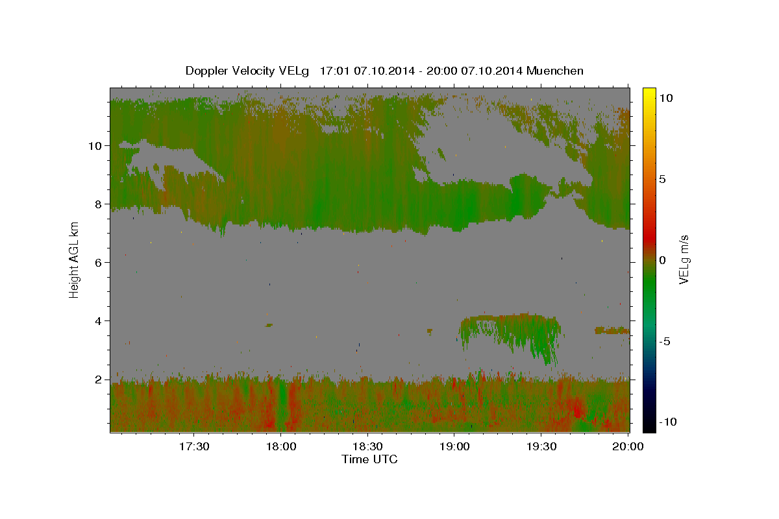Click the plot title 'Doppler Velocity VELg'
Screen dimensions: 779x519
click(x=248, y=71)
